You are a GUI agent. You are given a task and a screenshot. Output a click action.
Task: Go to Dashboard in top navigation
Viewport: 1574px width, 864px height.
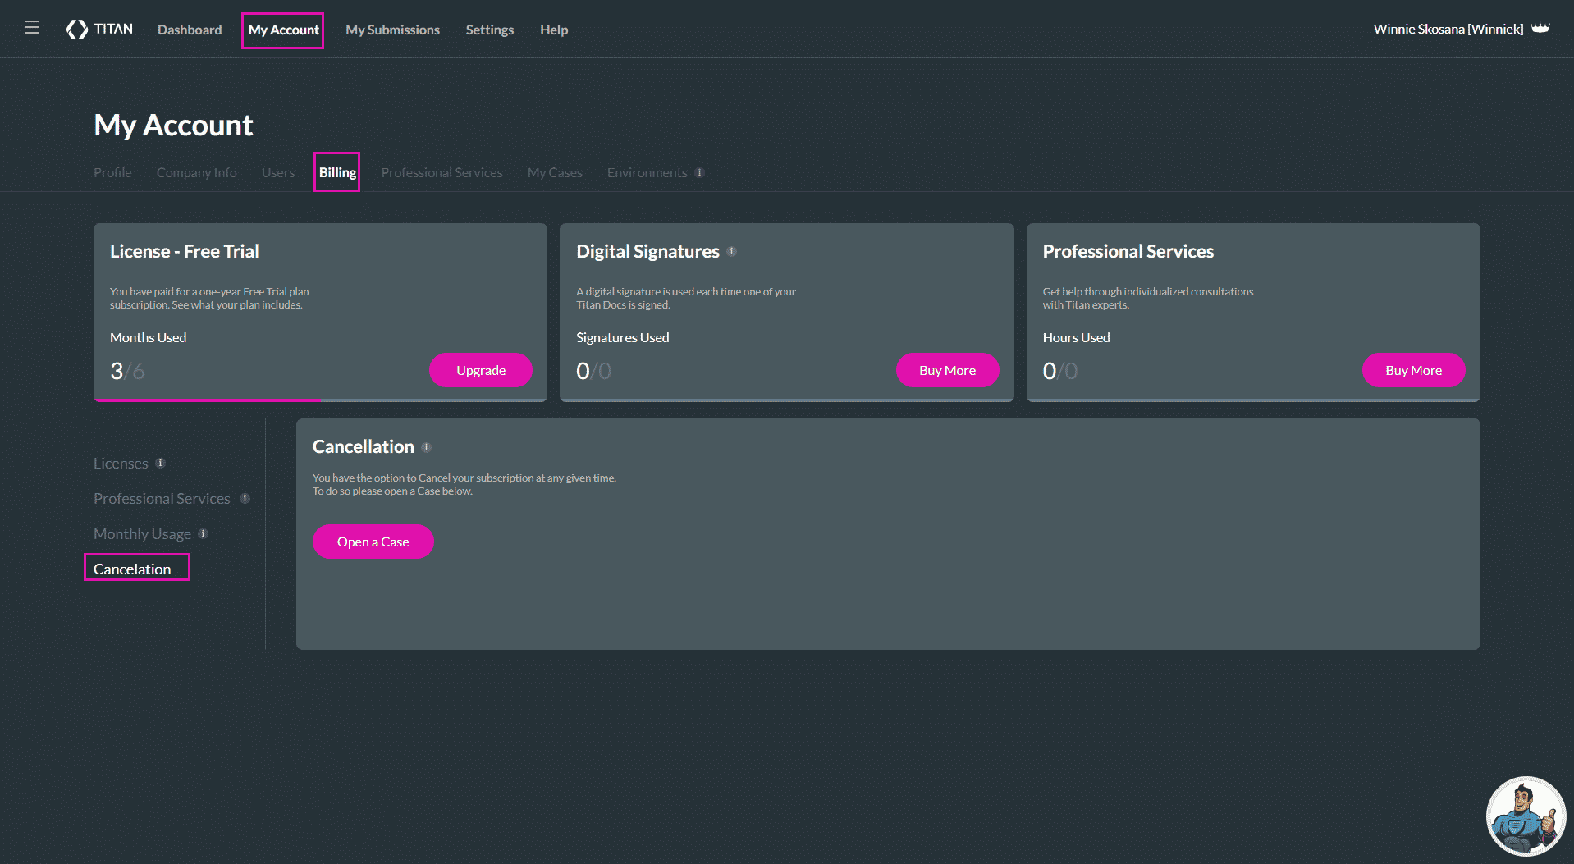pyautogui.click(x=190, y=30)
